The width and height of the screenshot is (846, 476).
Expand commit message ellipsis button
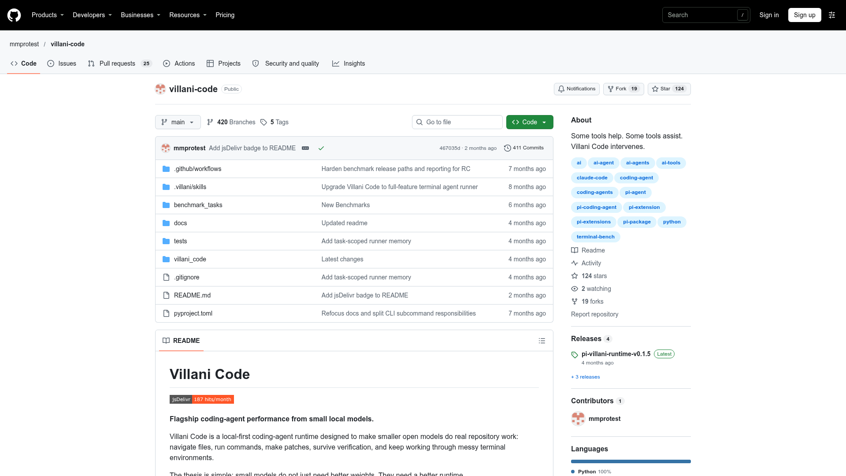(305, 148)
